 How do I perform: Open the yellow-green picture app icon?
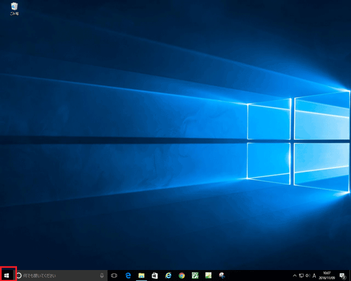[x=208, y=276]
